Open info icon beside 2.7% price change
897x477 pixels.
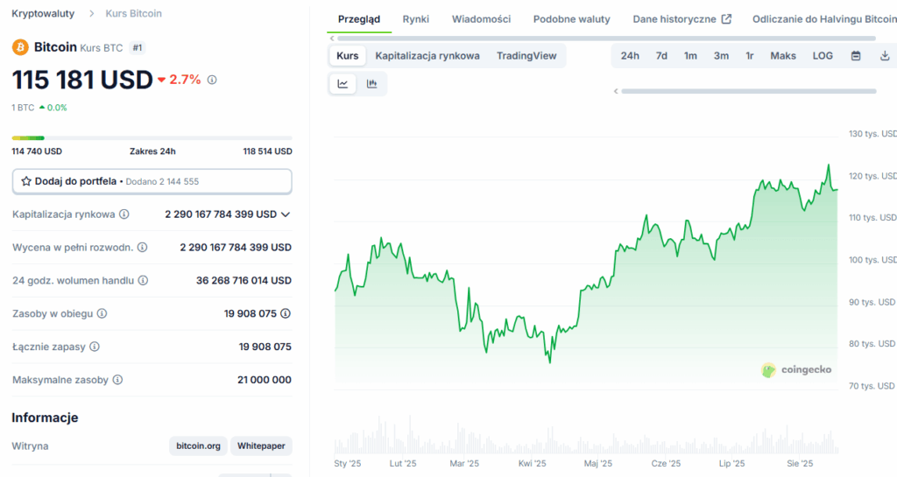click(212, 80)
